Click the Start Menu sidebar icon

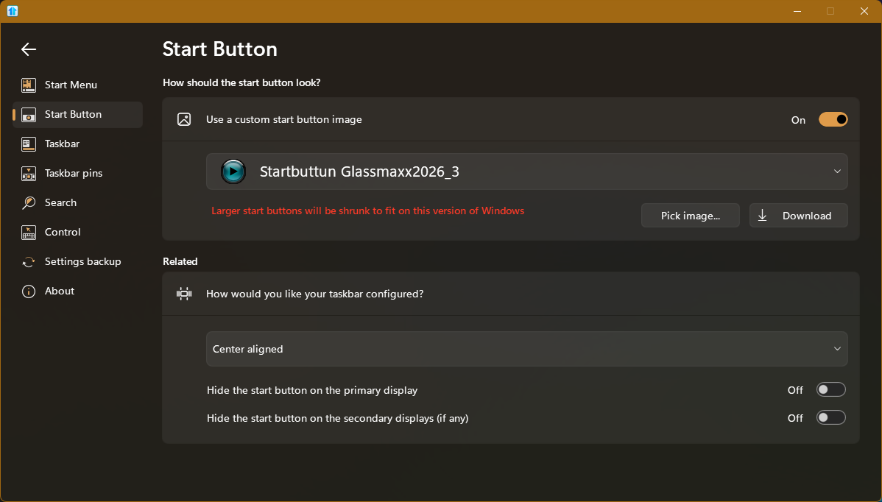[x=29, y=85]
